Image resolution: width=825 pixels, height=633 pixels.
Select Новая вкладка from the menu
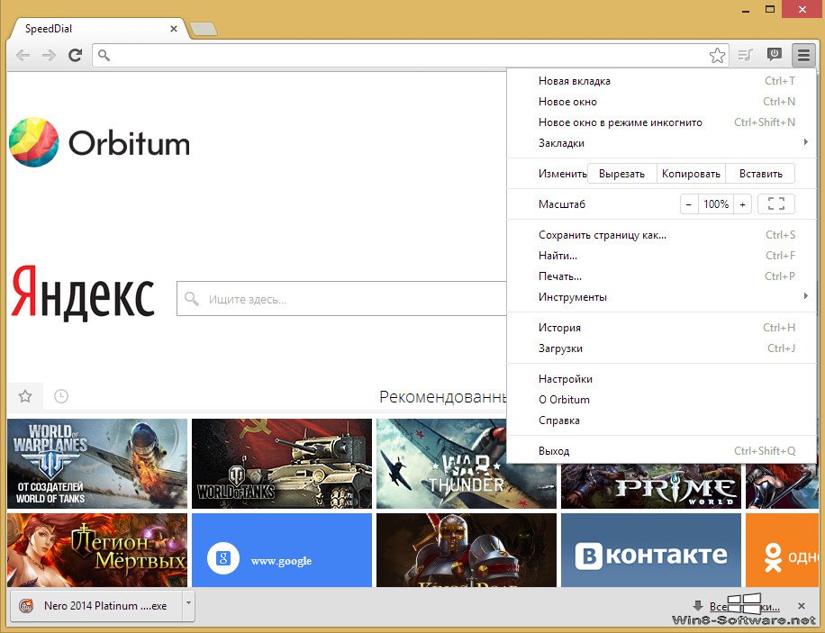pyautogui.click(x=661, y=81)
